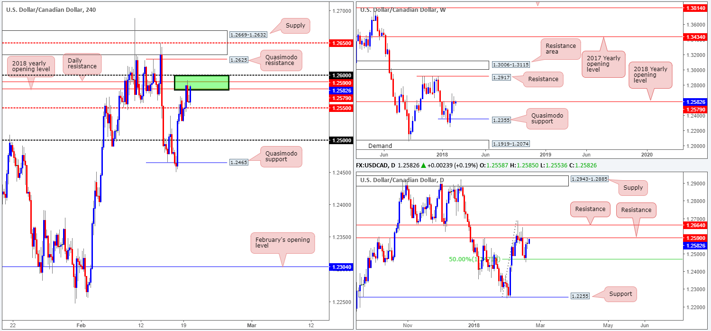
Task: Click the 1.23040 blue price tag
Action: coord(340,267)
